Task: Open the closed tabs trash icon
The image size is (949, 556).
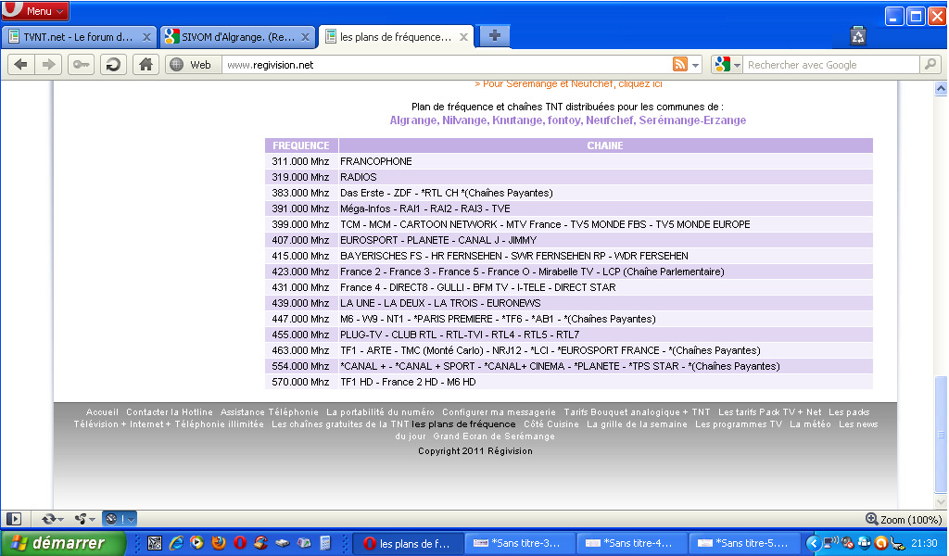Action: click(857, 36)
